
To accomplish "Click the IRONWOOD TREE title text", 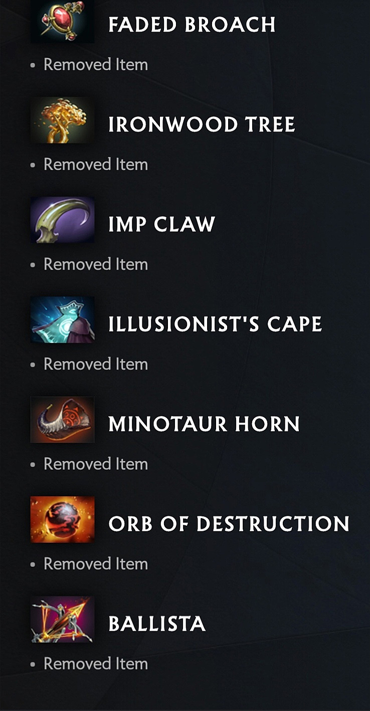I will click(x=202, y=125).
